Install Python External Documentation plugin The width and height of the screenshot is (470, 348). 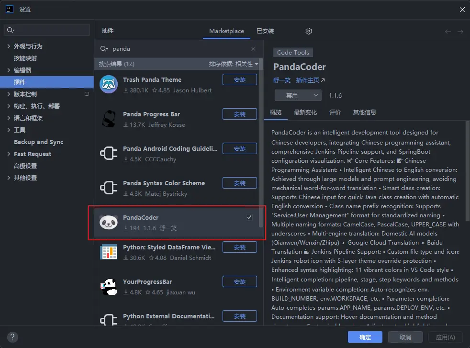(x=239, y=316)
